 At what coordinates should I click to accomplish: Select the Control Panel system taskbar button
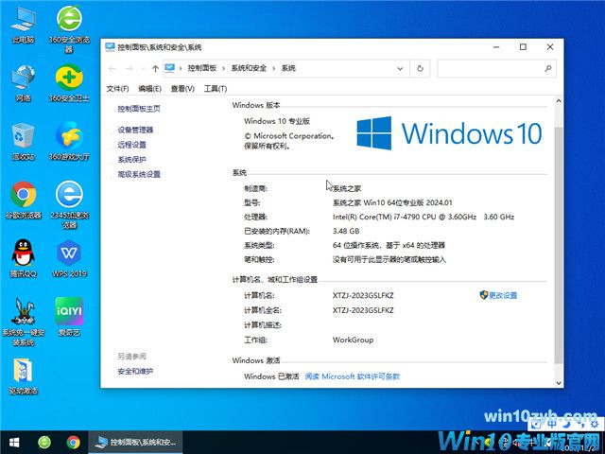click(x=135, y=442)
